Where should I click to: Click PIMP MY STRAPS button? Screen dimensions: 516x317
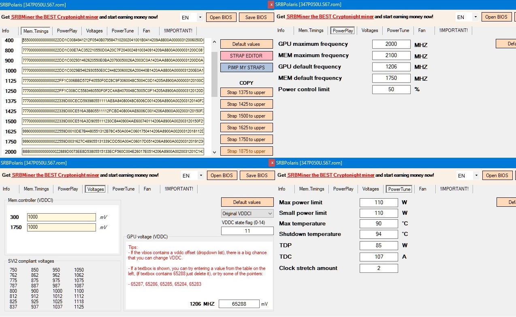(246, 68)
